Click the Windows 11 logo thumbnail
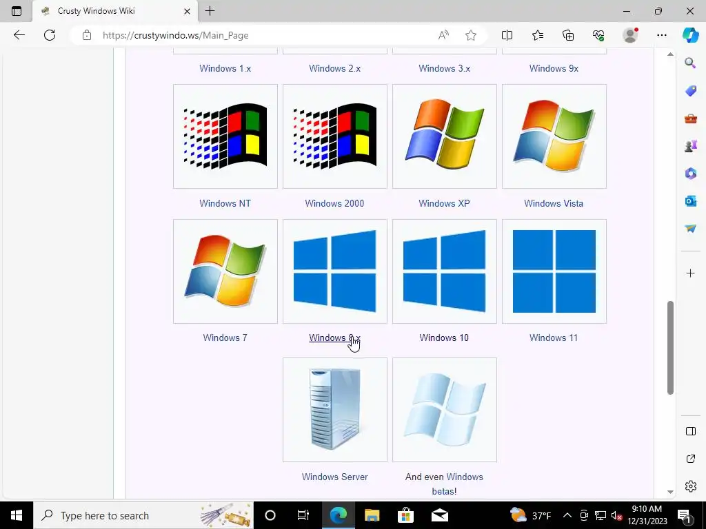 pyautogui.click(x=554, y=271)
